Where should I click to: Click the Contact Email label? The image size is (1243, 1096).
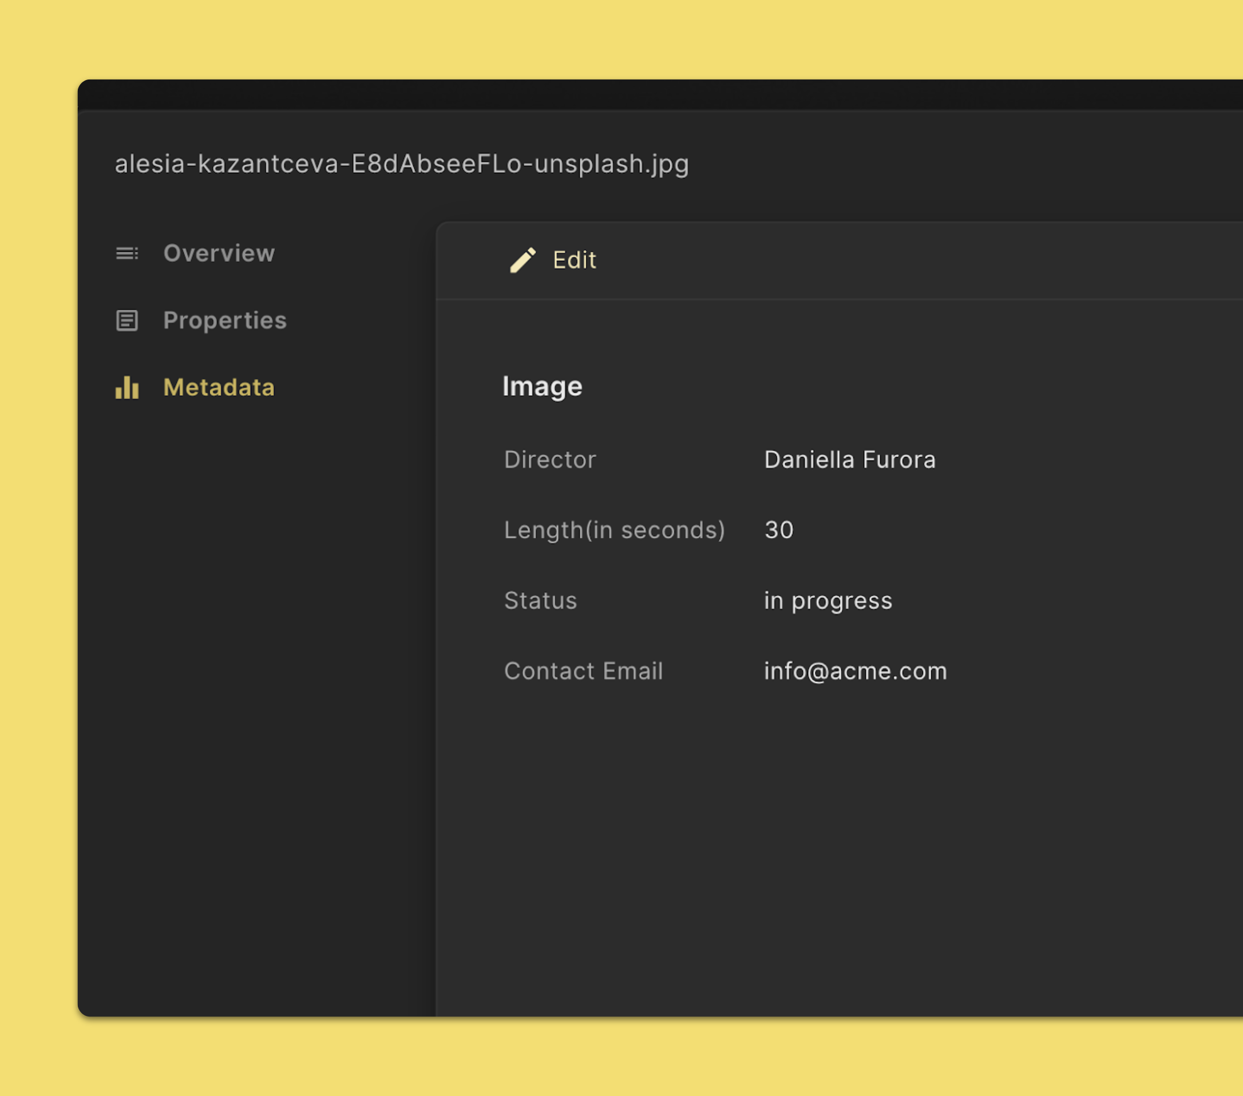[x=584, y=671]
